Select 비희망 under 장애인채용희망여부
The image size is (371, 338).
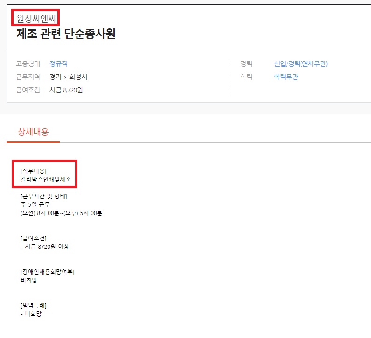29,280
